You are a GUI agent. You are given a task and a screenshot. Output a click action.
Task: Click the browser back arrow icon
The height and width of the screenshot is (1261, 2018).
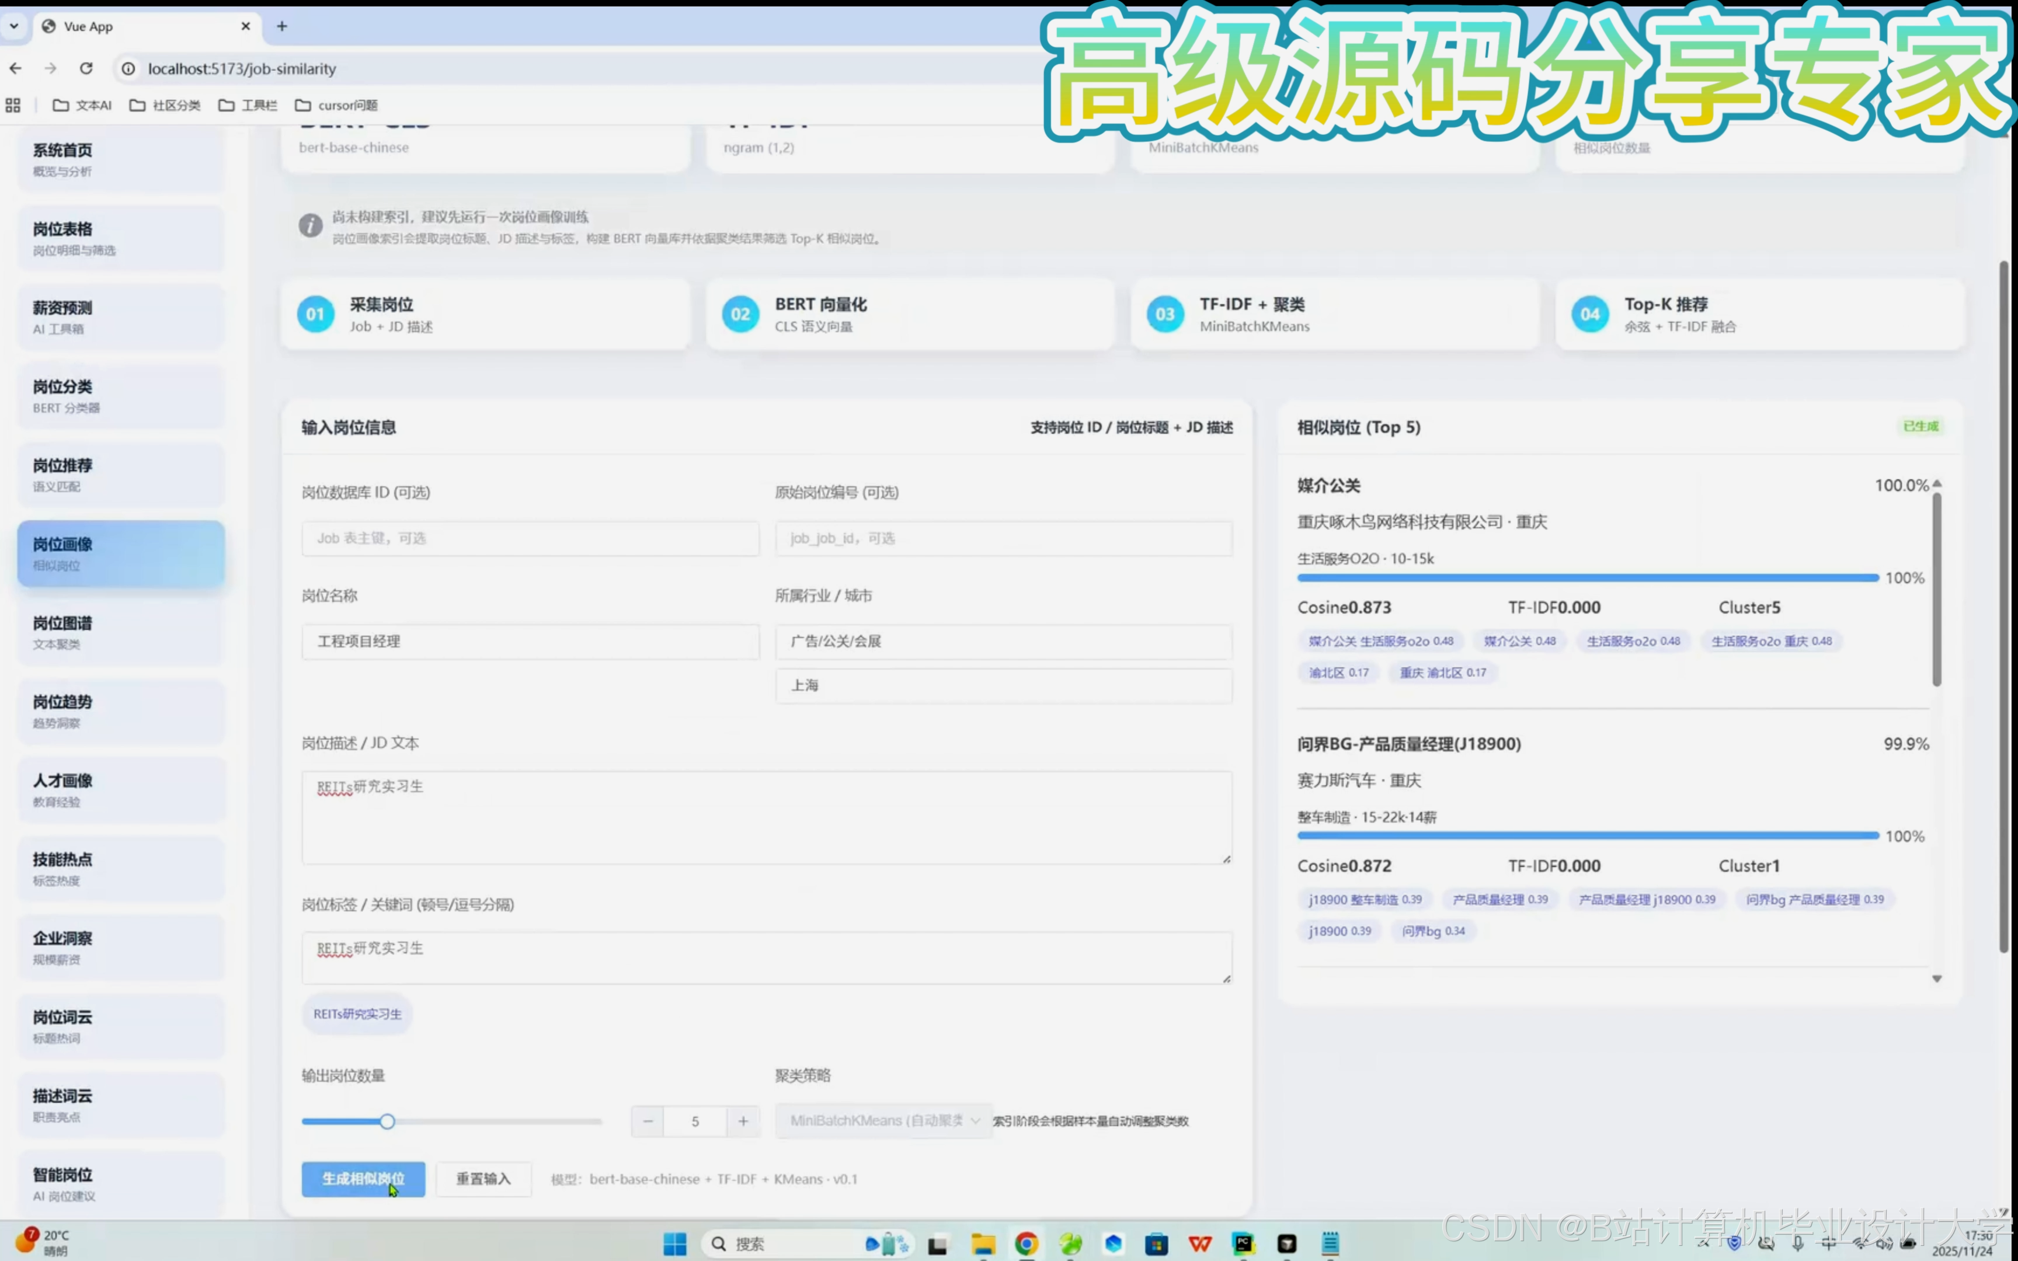pyautogui.click(x=16, y=68)
